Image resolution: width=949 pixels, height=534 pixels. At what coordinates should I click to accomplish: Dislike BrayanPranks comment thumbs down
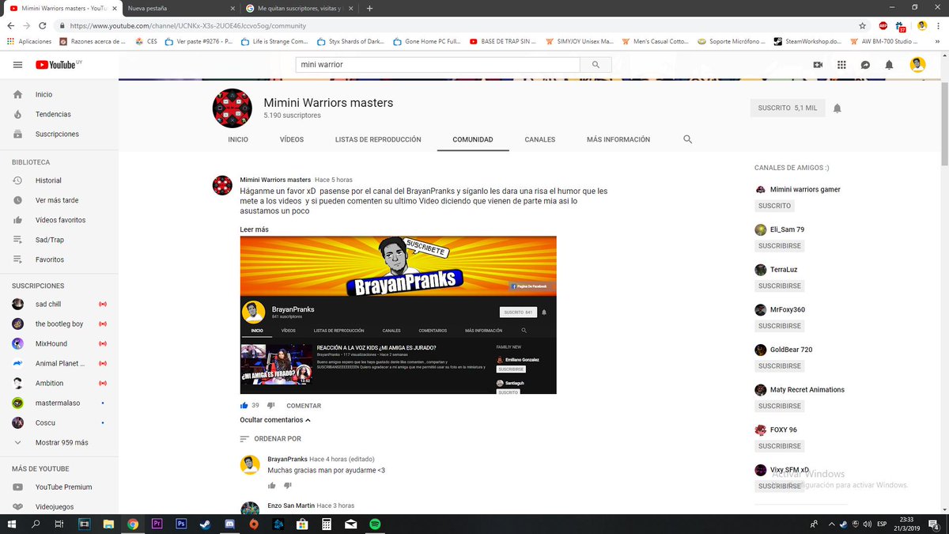pos(288,485)
